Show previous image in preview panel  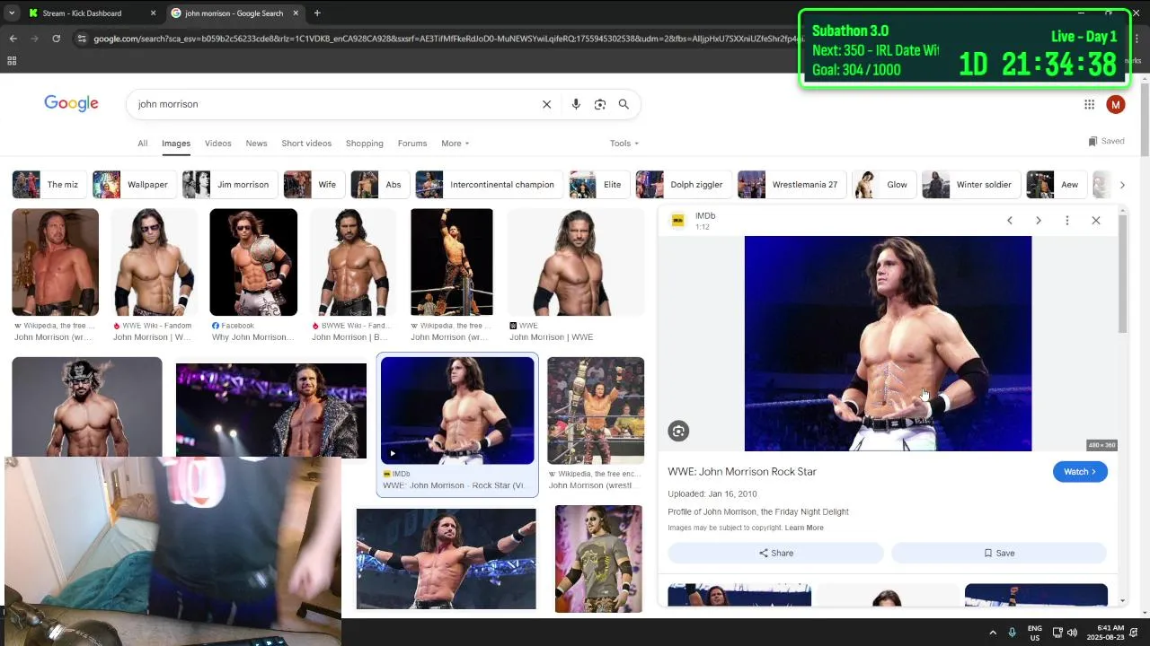point(1010,221)
